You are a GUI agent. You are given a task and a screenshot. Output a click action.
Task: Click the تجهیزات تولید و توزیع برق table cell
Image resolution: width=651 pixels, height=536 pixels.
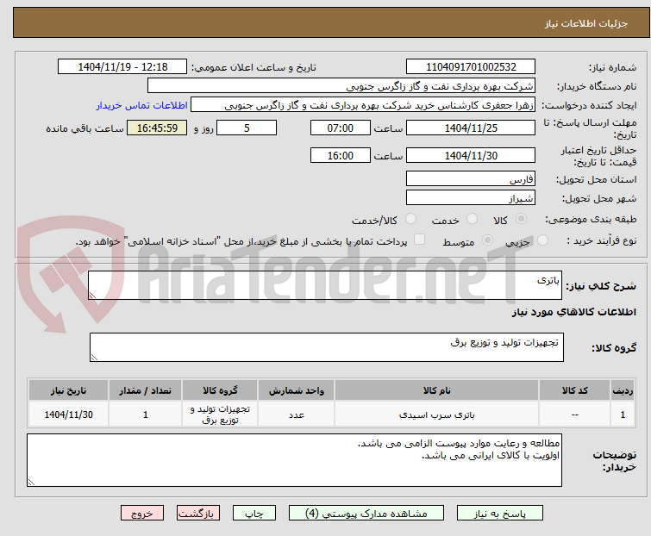coord(220,414)
